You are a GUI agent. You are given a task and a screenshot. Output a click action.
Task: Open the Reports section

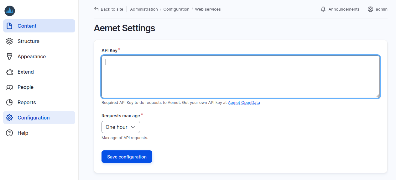(39, 102)
